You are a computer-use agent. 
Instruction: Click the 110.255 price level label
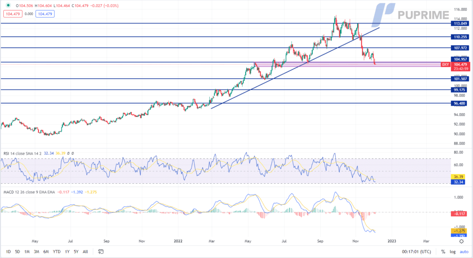pos(460,37)
